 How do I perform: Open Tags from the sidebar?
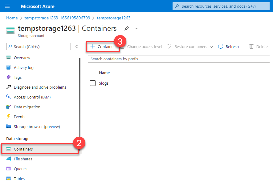tap(18, 78)
